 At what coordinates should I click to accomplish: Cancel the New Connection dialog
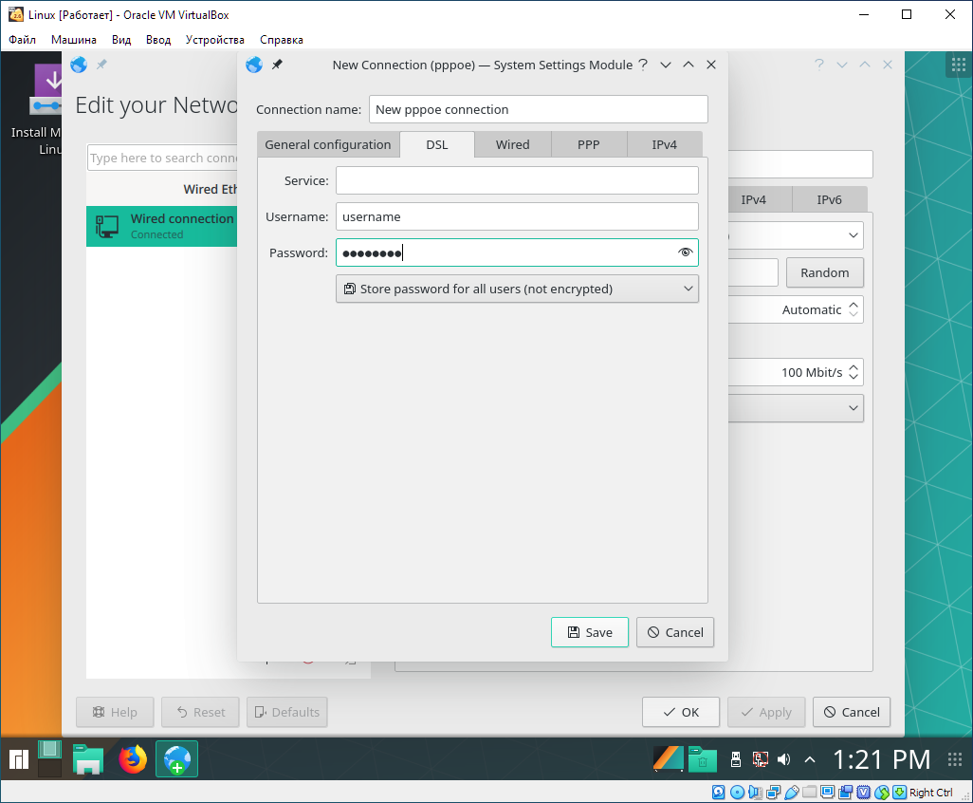coord(674,632)
